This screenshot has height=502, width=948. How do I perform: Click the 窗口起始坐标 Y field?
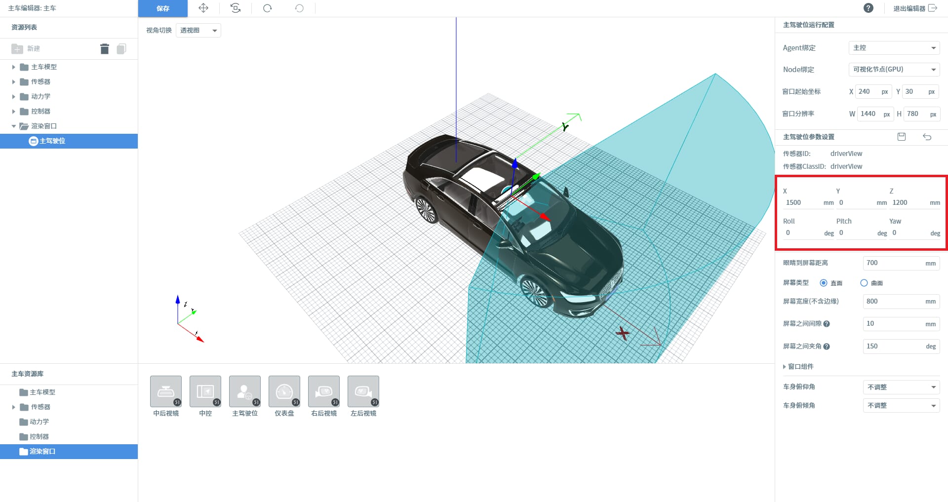pos(920,92)
